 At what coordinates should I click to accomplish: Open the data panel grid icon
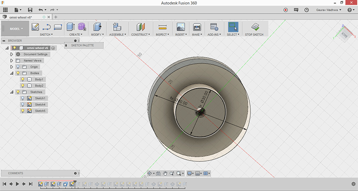(x=5, y=10)
